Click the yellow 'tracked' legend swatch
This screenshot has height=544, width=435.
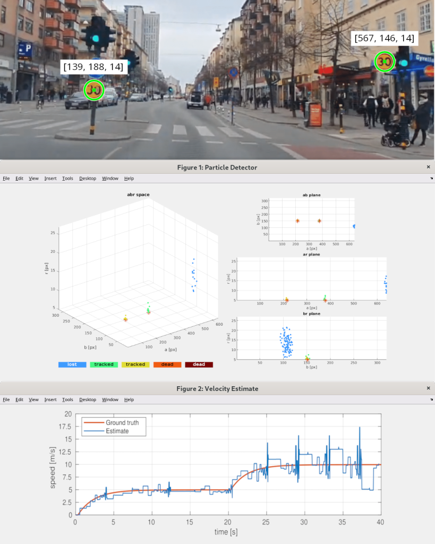point(135,364)
